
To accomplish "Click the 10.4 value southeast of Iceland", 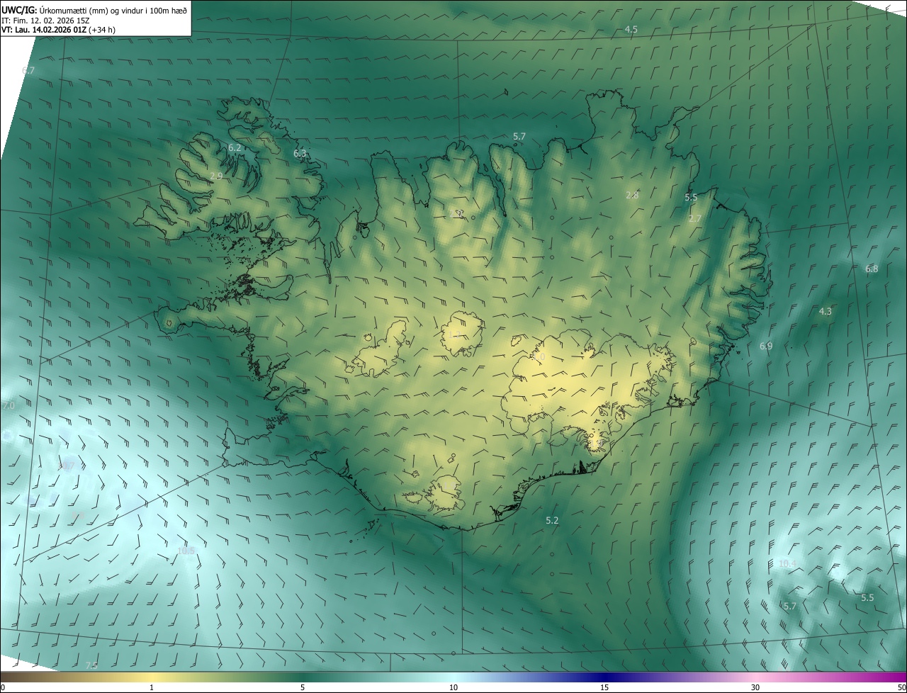I will (787, 564).
